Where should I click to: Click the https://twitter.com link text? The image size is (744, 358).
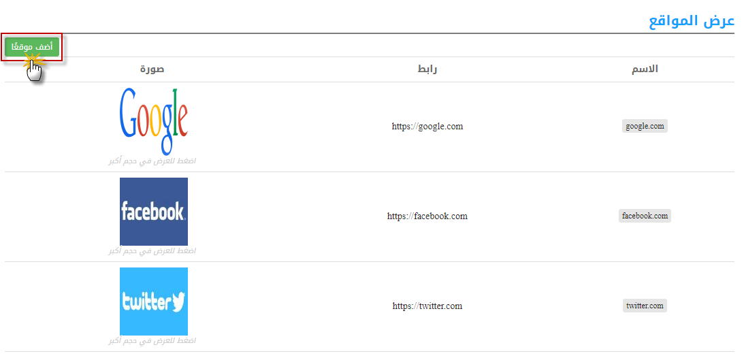click(x=427, y=306)
